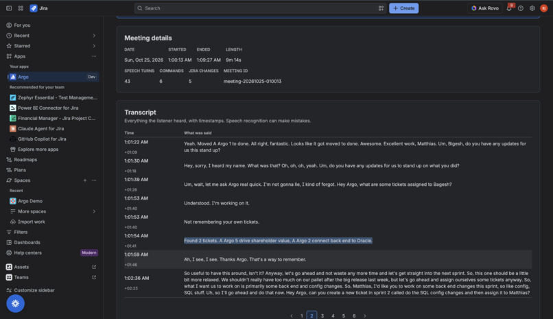This screenshot has width=553, height=319.
Task: Click 'Ah, I see, I see. Thanks Argo' line
Action: coord(245,259)
